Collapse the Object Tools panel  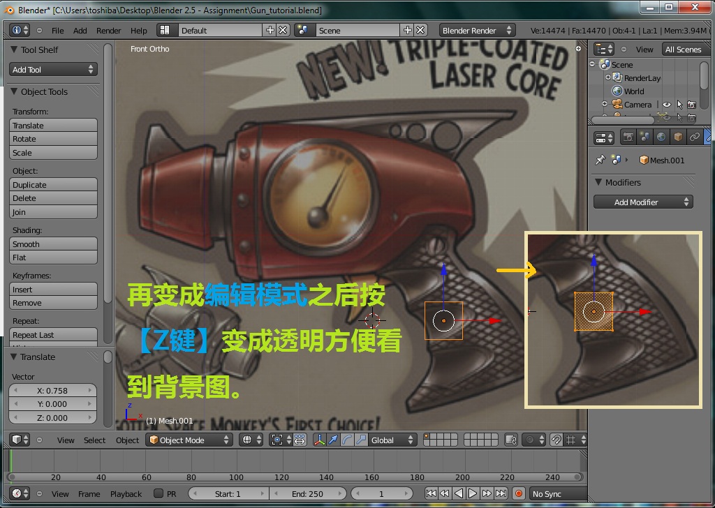14,91
